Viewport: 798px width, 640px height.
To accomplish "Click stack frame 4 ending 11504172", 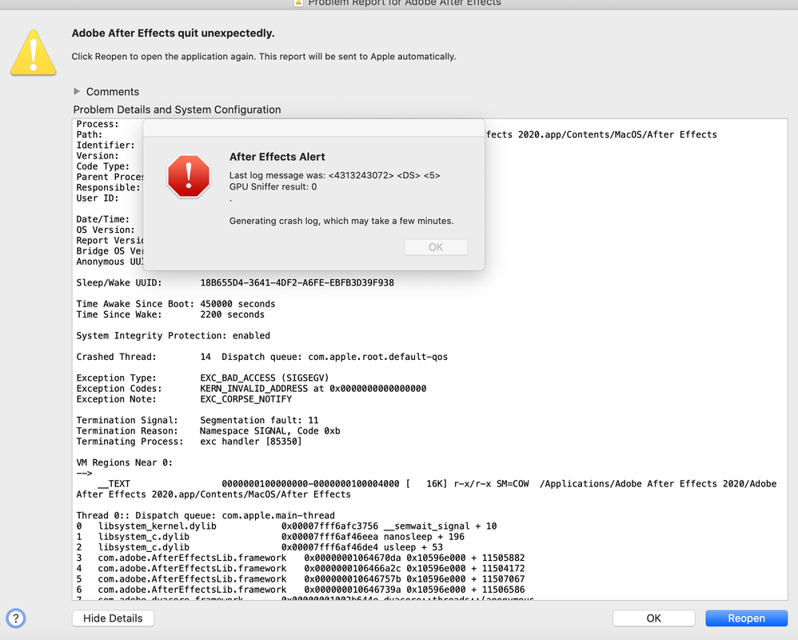I will tap(301, 569).
